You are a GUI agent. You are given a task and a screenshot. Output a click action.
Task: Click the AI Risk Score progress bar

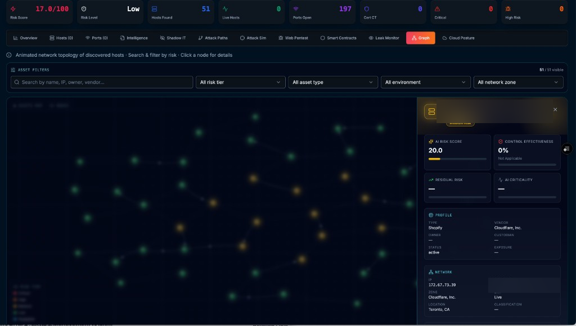click(457, 159)
